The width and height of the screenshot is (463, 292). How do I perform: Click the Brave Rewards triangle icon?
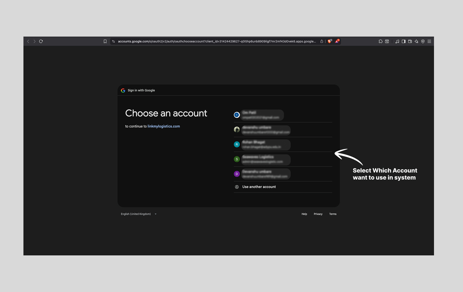(x=337, y=41)
